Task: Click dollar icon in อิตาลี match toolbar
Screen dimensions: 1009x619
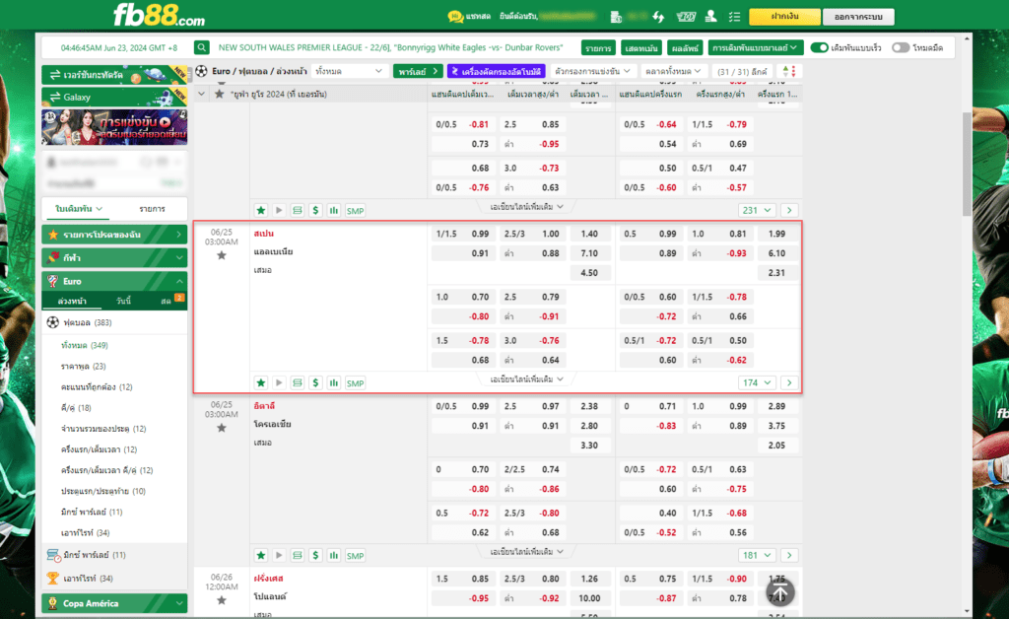Action: click(x=315, y=555)
